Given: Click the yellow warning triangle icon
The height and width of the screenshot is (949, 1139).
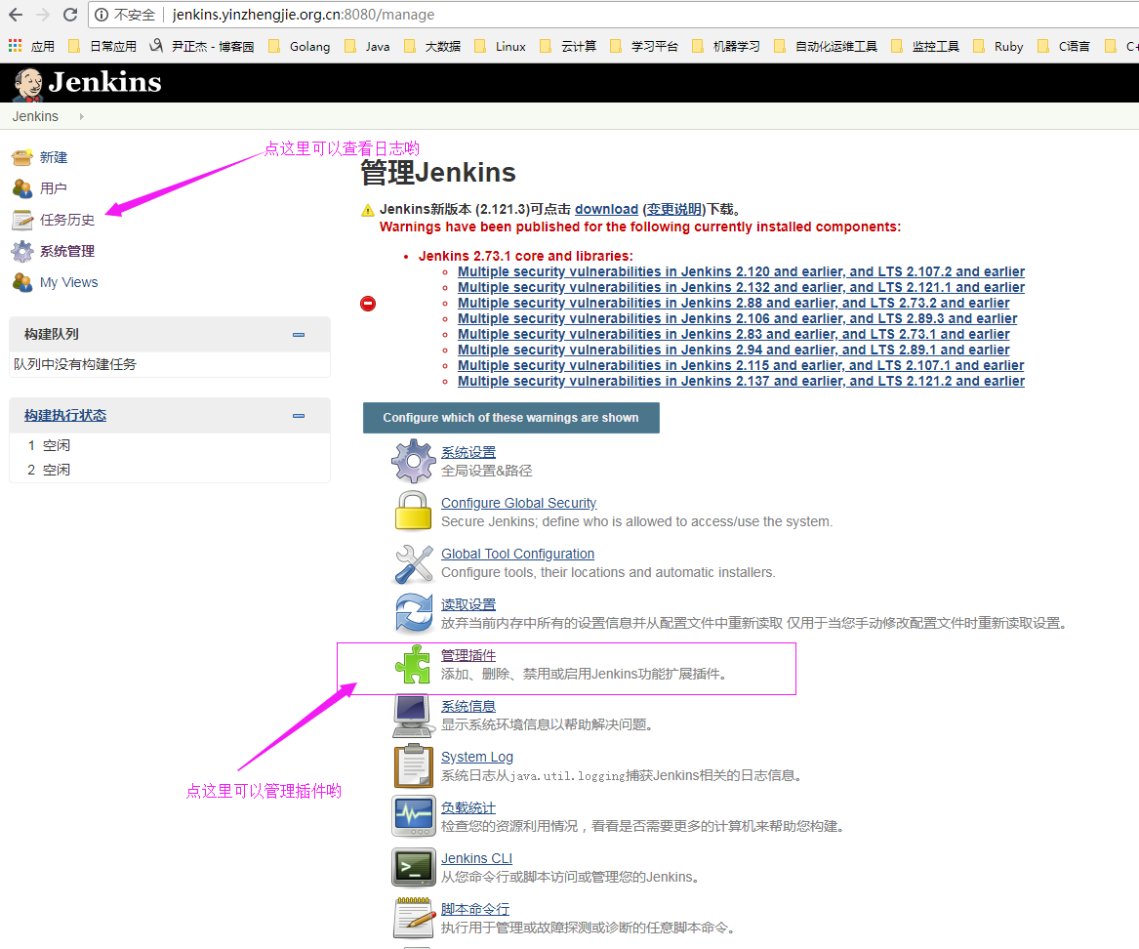Looking at the screenshot, I should [x=368, y=211].
